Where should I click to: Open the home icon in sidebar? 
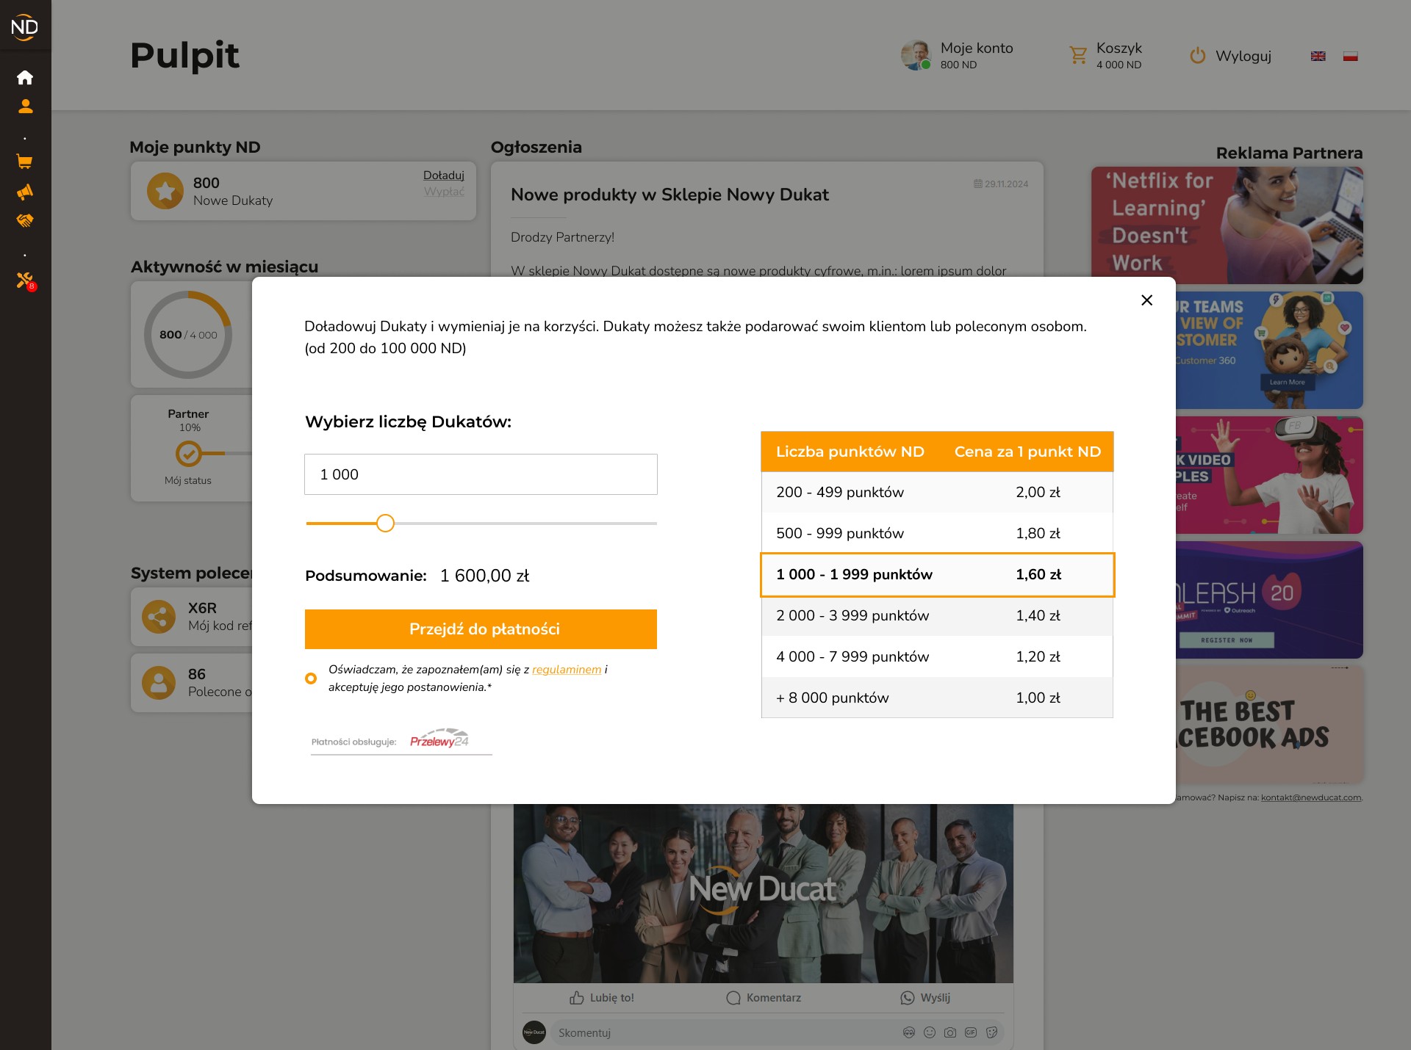click(25, 77)
